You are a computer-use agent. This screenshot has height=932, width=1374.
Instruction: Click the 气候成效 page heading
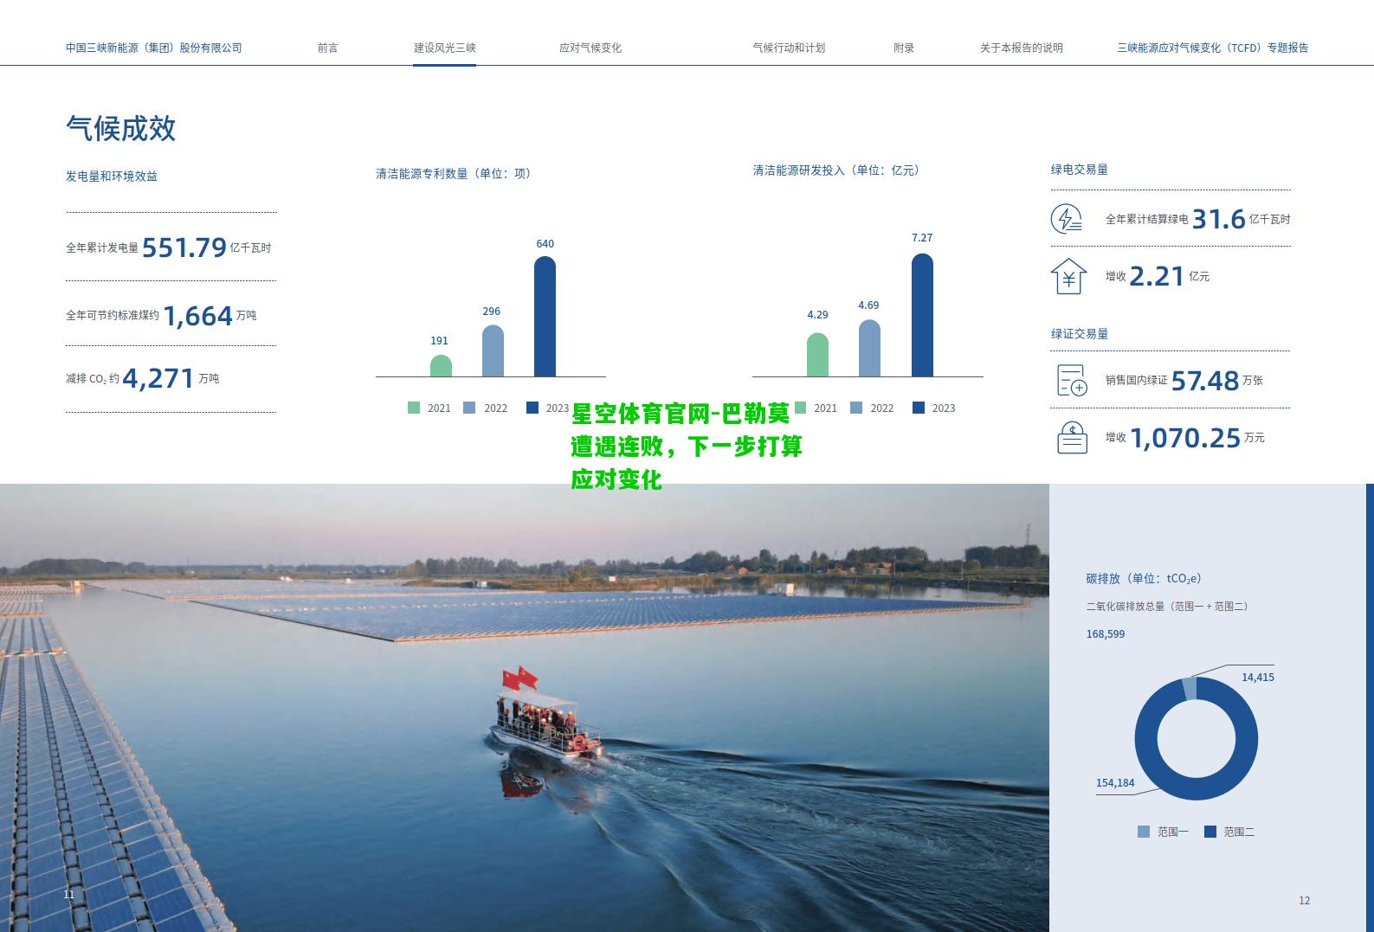coord(121,129)
